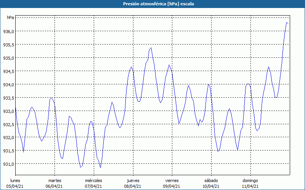
Task: Click the 'jueves' day label
Action: pyautogui.click(x=133, y=180)
